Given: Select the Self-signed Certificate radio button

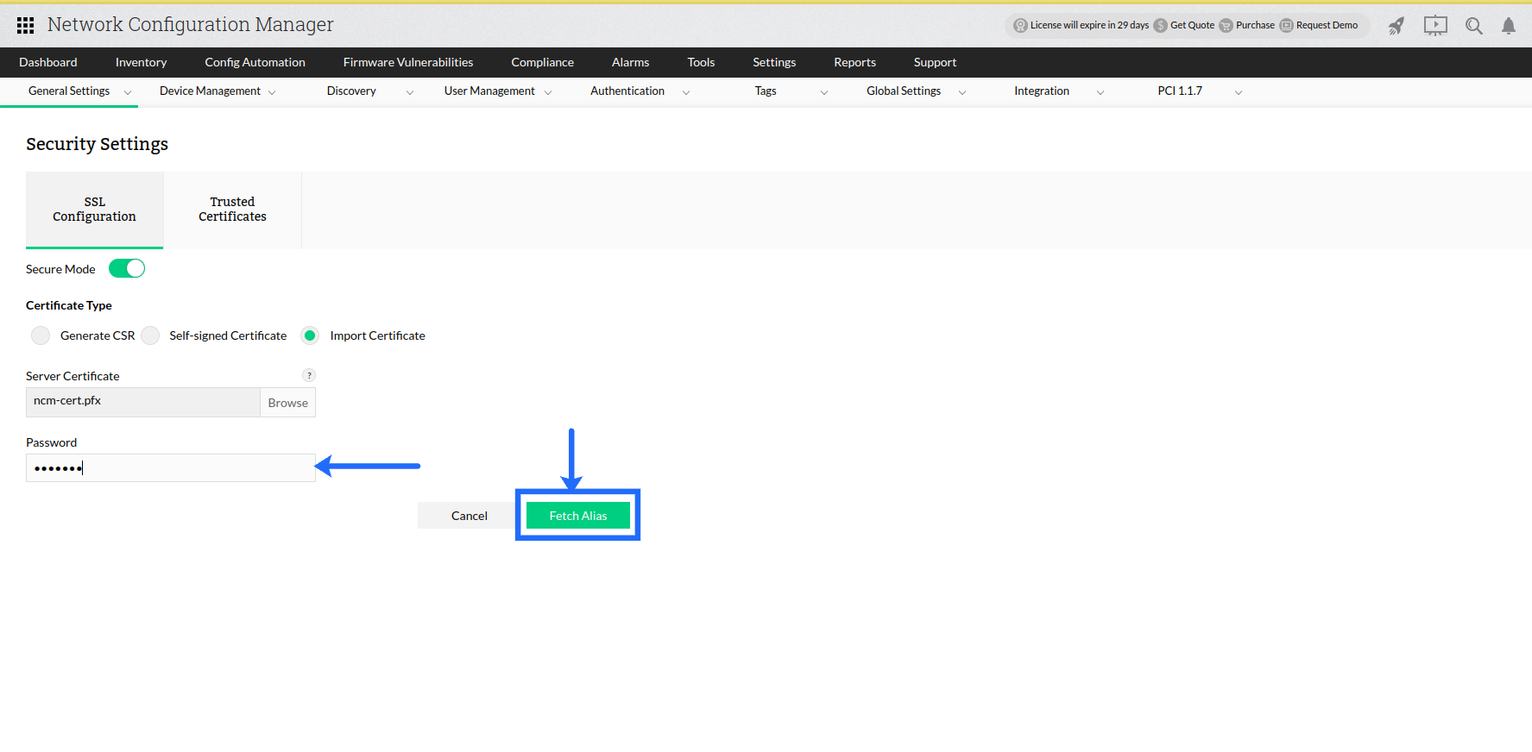Looking at the screenshot, I should [x=150, y=335].
